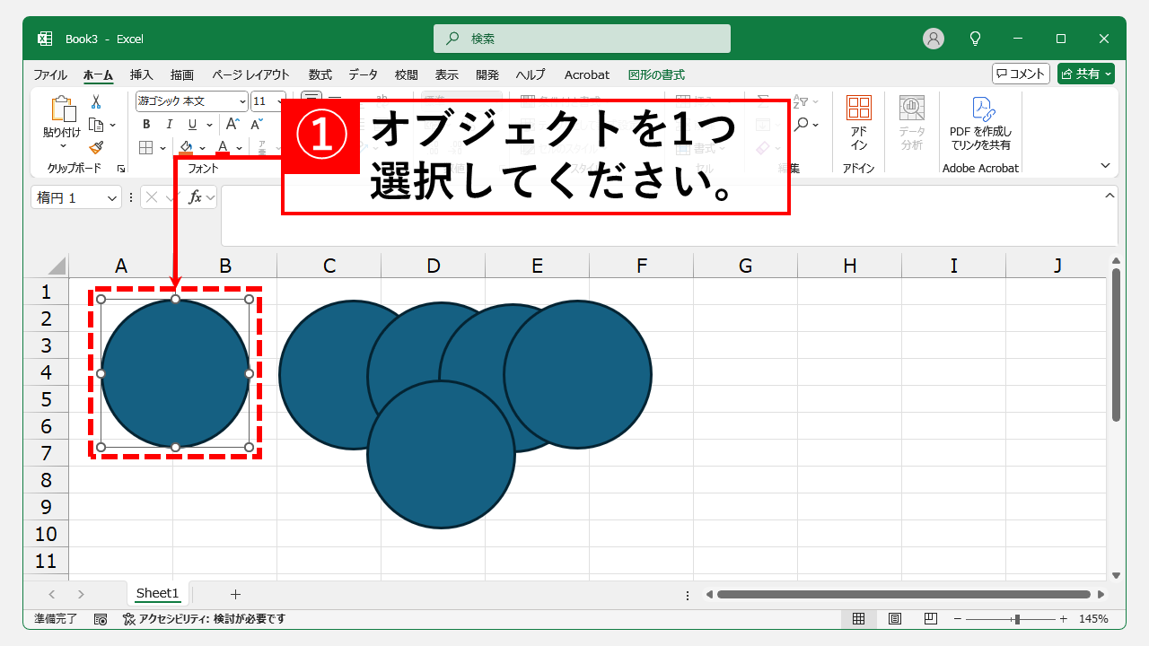Viewport: 1149px width, 646px height.
Task: Open the font size dropdown
Action: pyautogui.click(x=280, y=101)
